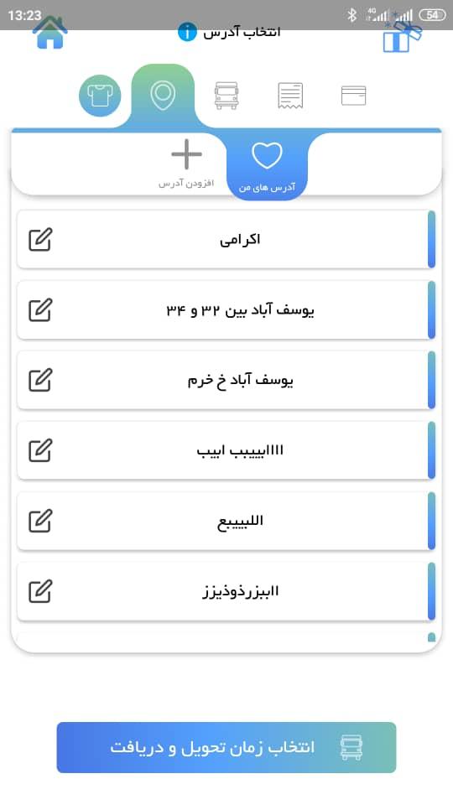Viewport: 453px width, 805px height.
Task: Tap انتخاب زمان تحویل و دریافت button
Action: tap(226, 747)
